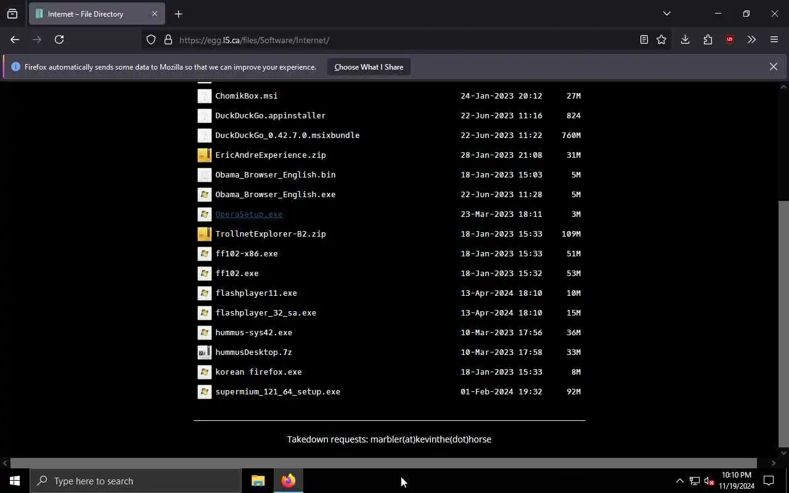Download supermium_121_64_setup.exe
The height and width of the screenshot is (493, 789).
point(277,392)
